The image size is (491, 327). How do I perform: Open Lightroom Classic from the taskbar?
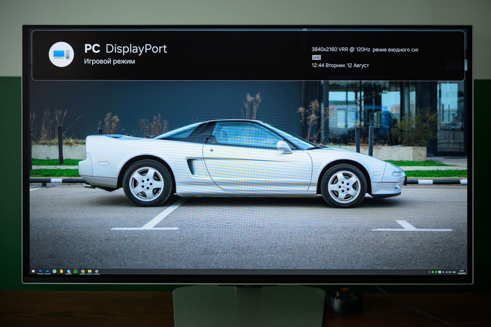pos(47,271)
